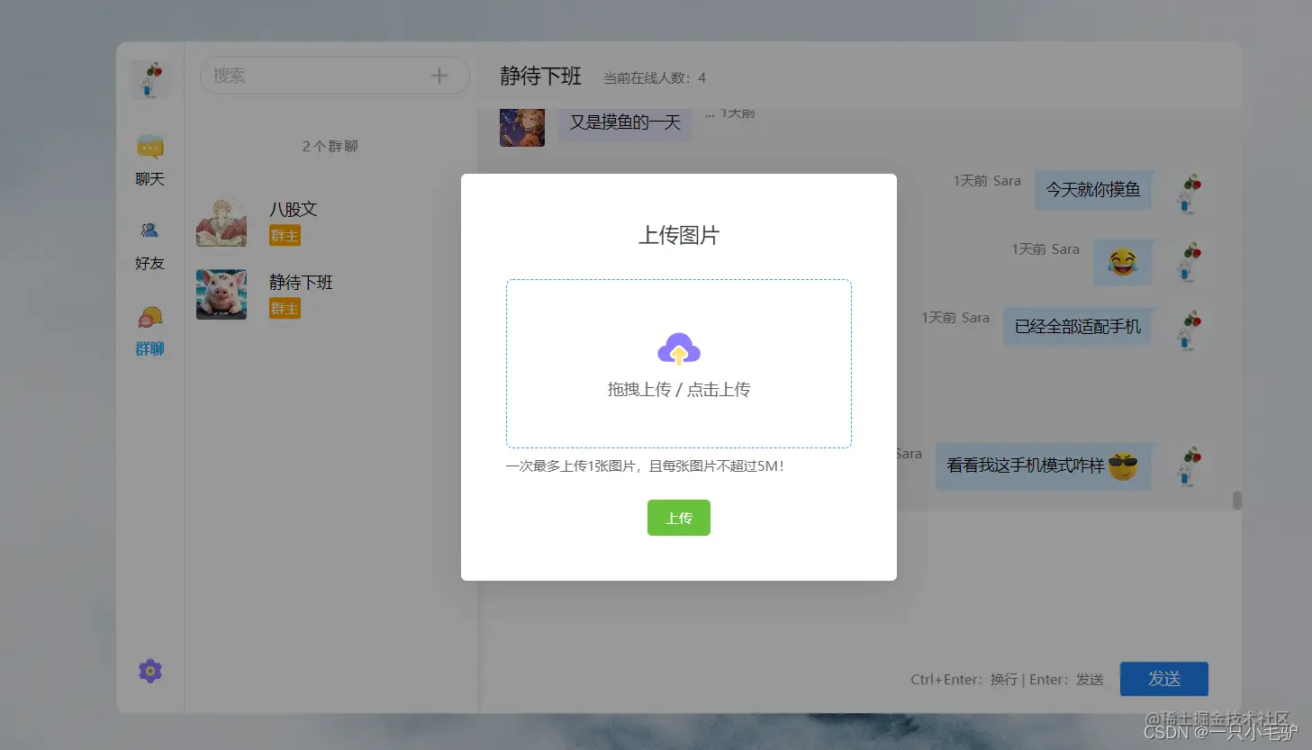Viewport: 1312px width, 750px height.
Task: Click the plus button beside the search bar
Action: tap(439, 76)
